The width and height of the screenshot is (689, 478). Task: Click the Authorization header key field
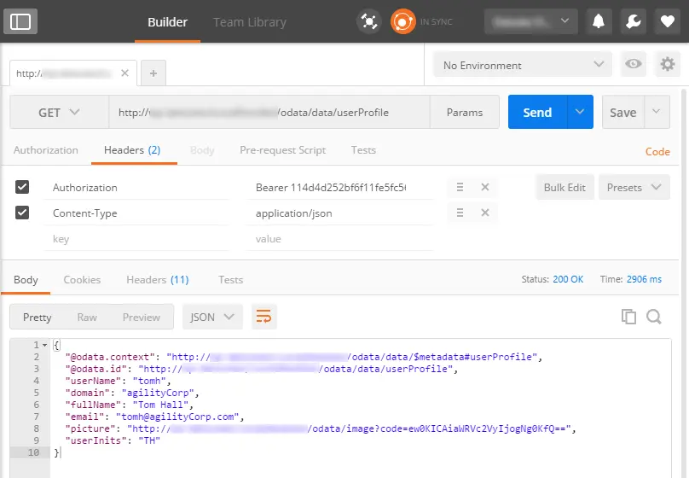136,187
